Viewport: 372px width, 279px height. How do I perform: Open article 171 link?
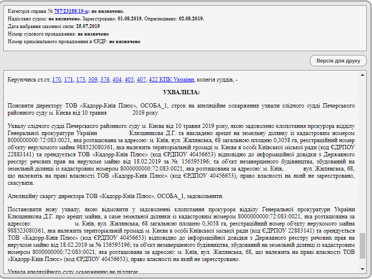pyautogui.click(x=69, y=80)
